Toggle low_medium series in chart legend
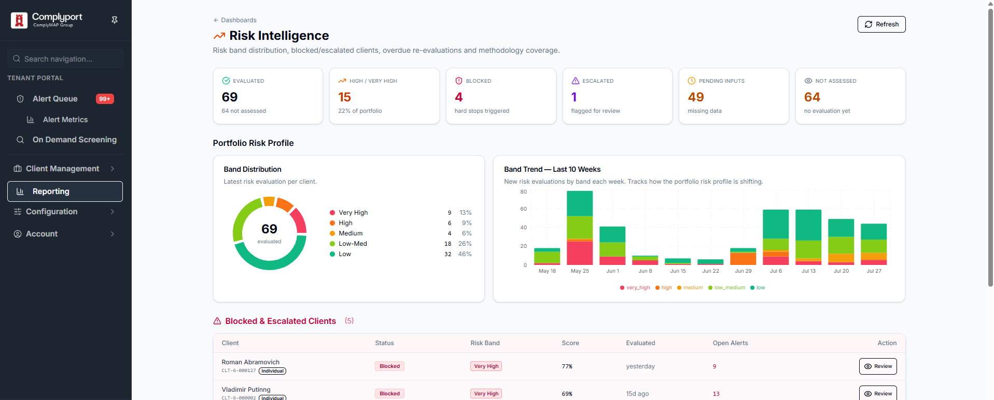 click(x=726, y=288)
